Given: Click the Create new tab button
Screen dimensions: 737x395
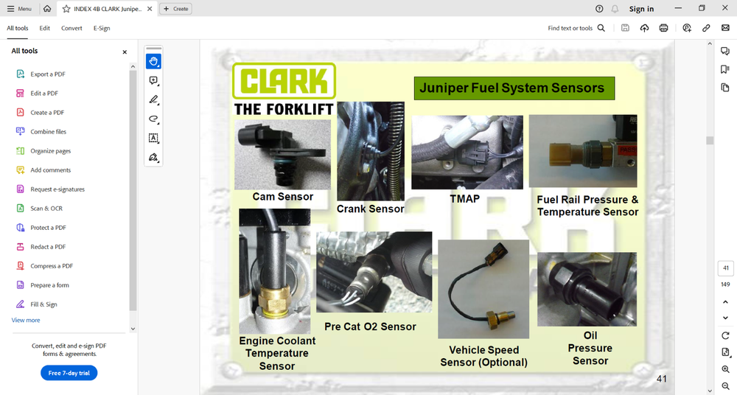Looking at the screenshot, I should tap(176, 8).
